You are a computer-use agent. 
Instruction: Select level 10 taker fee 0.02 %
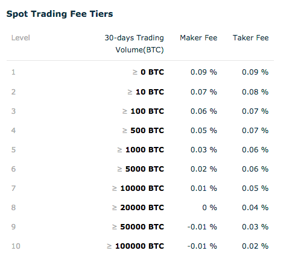point(255,246)
